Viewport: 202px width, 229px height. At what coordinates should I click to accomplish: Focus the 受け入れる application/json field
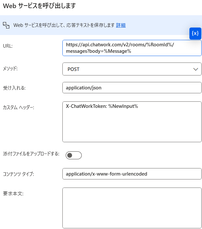pyautogui.click(x=132, y=88)
